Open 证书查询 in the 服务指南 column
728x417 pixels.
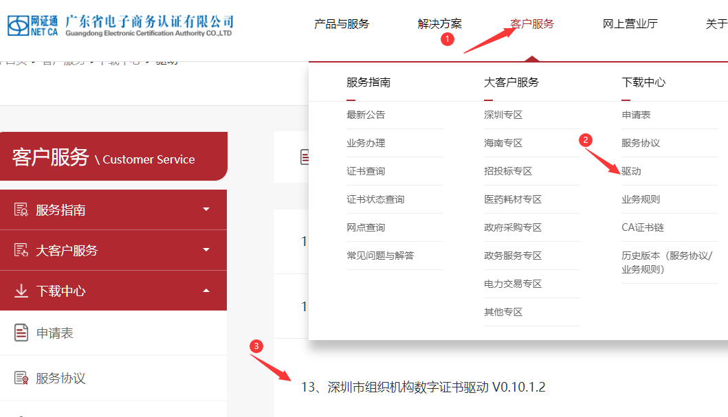click(366, 171)
